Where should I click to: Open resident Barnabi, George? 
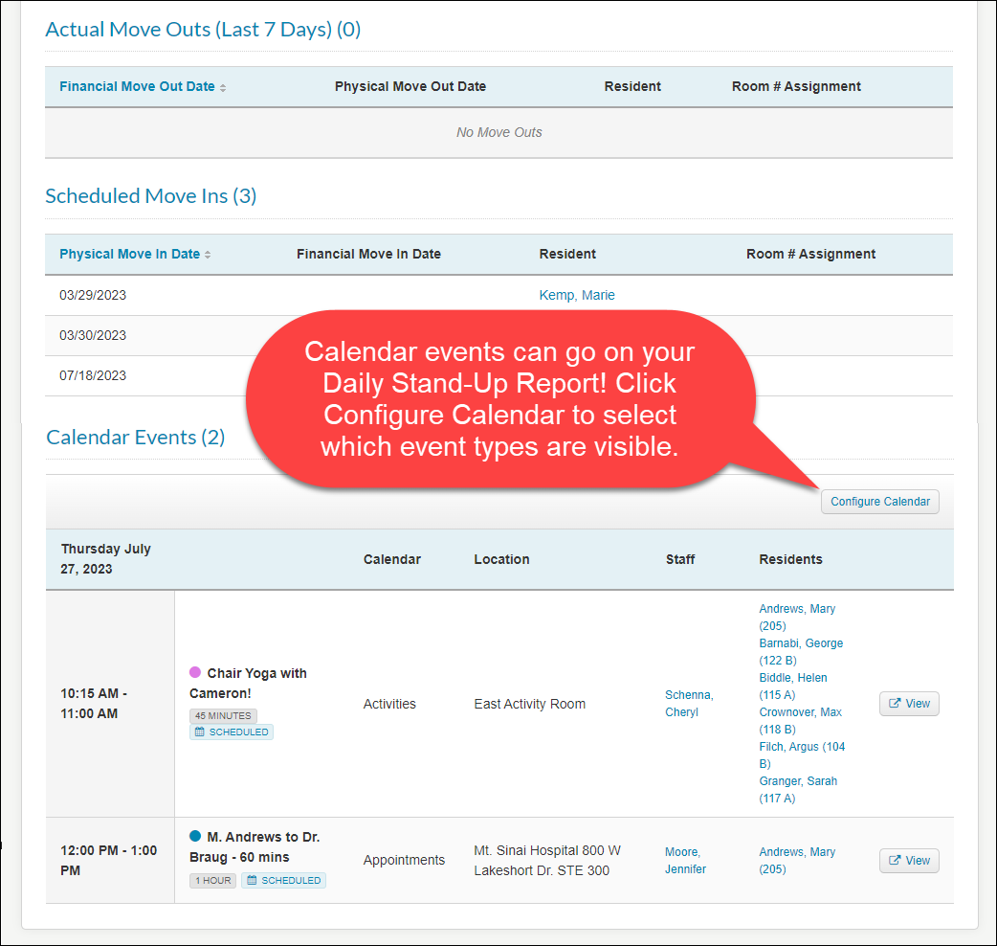801,643
